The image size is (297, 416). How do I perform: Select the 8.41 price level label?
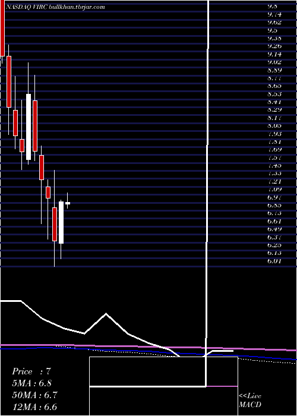(274, 102)
